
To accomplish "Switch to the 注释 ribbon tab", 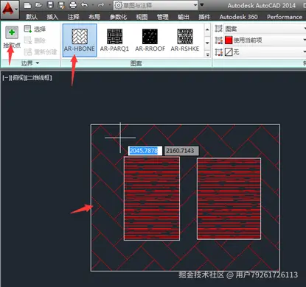I will (x=73, y=17).
